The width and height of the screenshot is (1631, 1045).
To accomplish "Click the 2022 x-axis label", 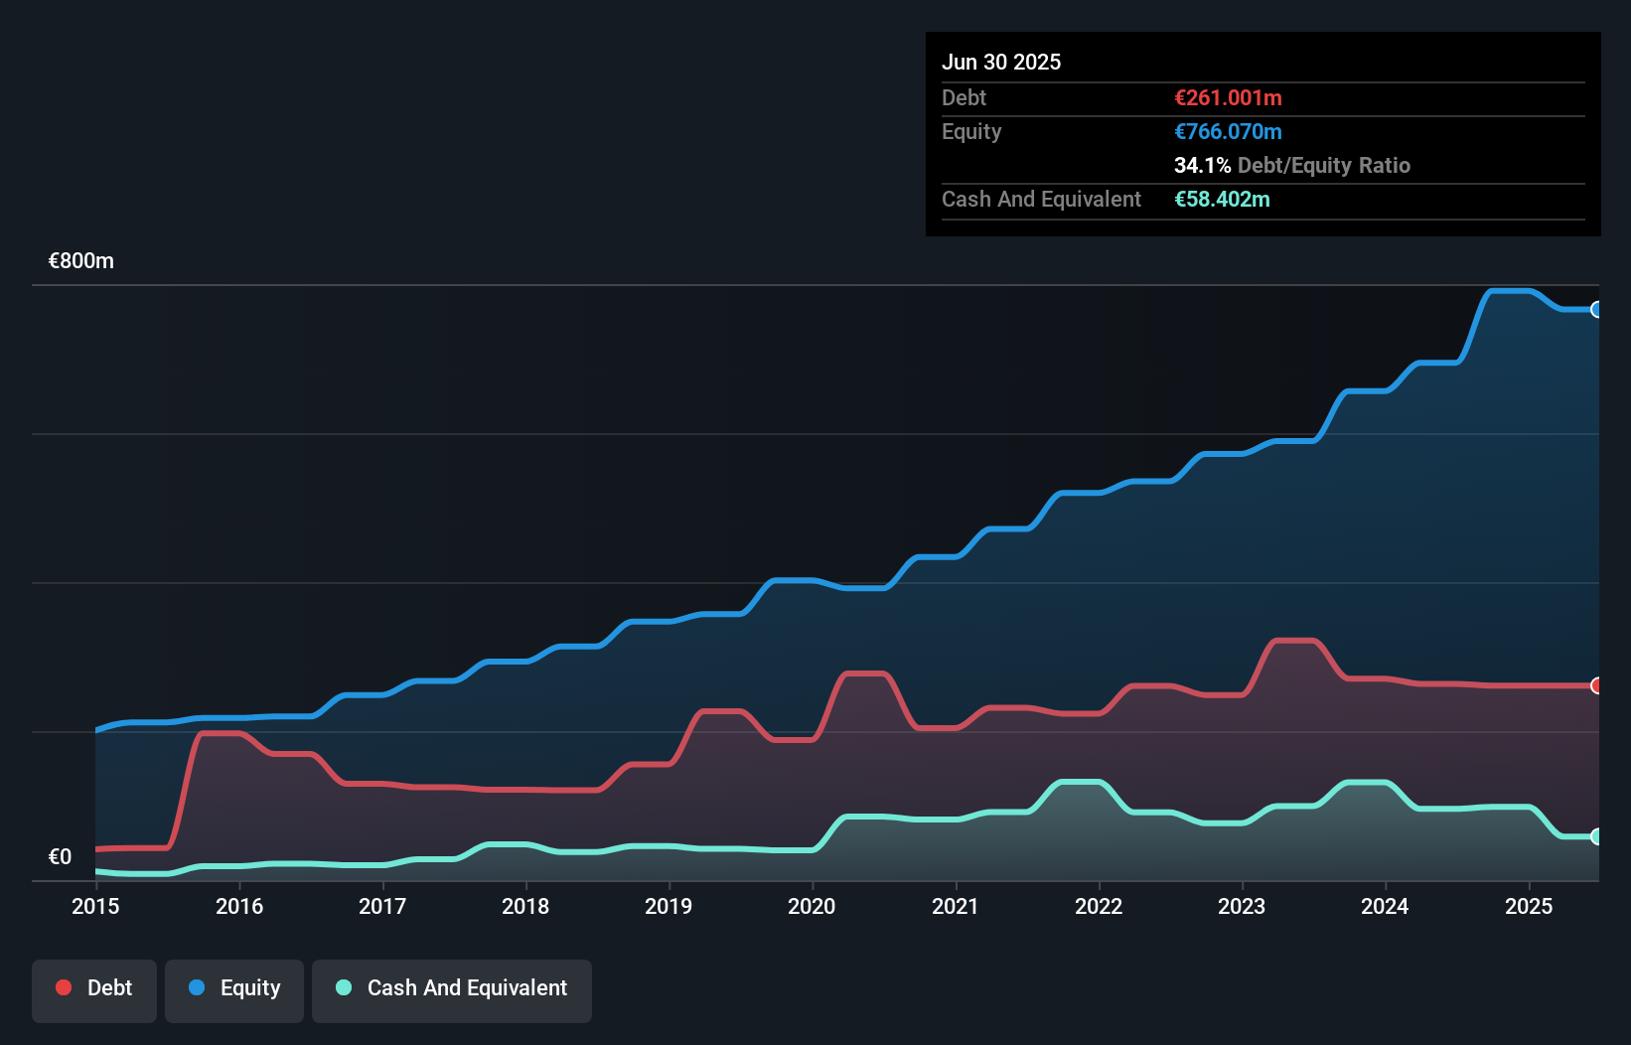I will pos(1099,906).
